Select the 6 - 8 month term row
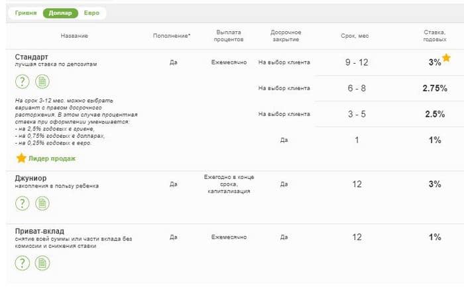This screenshot has width=464, height=289. 357,87
